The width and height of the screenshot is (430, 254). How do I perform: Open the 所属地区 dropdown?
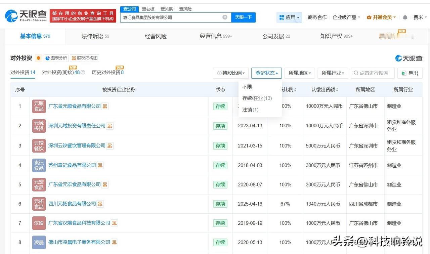pyautogui.click(x=300, y=73)
